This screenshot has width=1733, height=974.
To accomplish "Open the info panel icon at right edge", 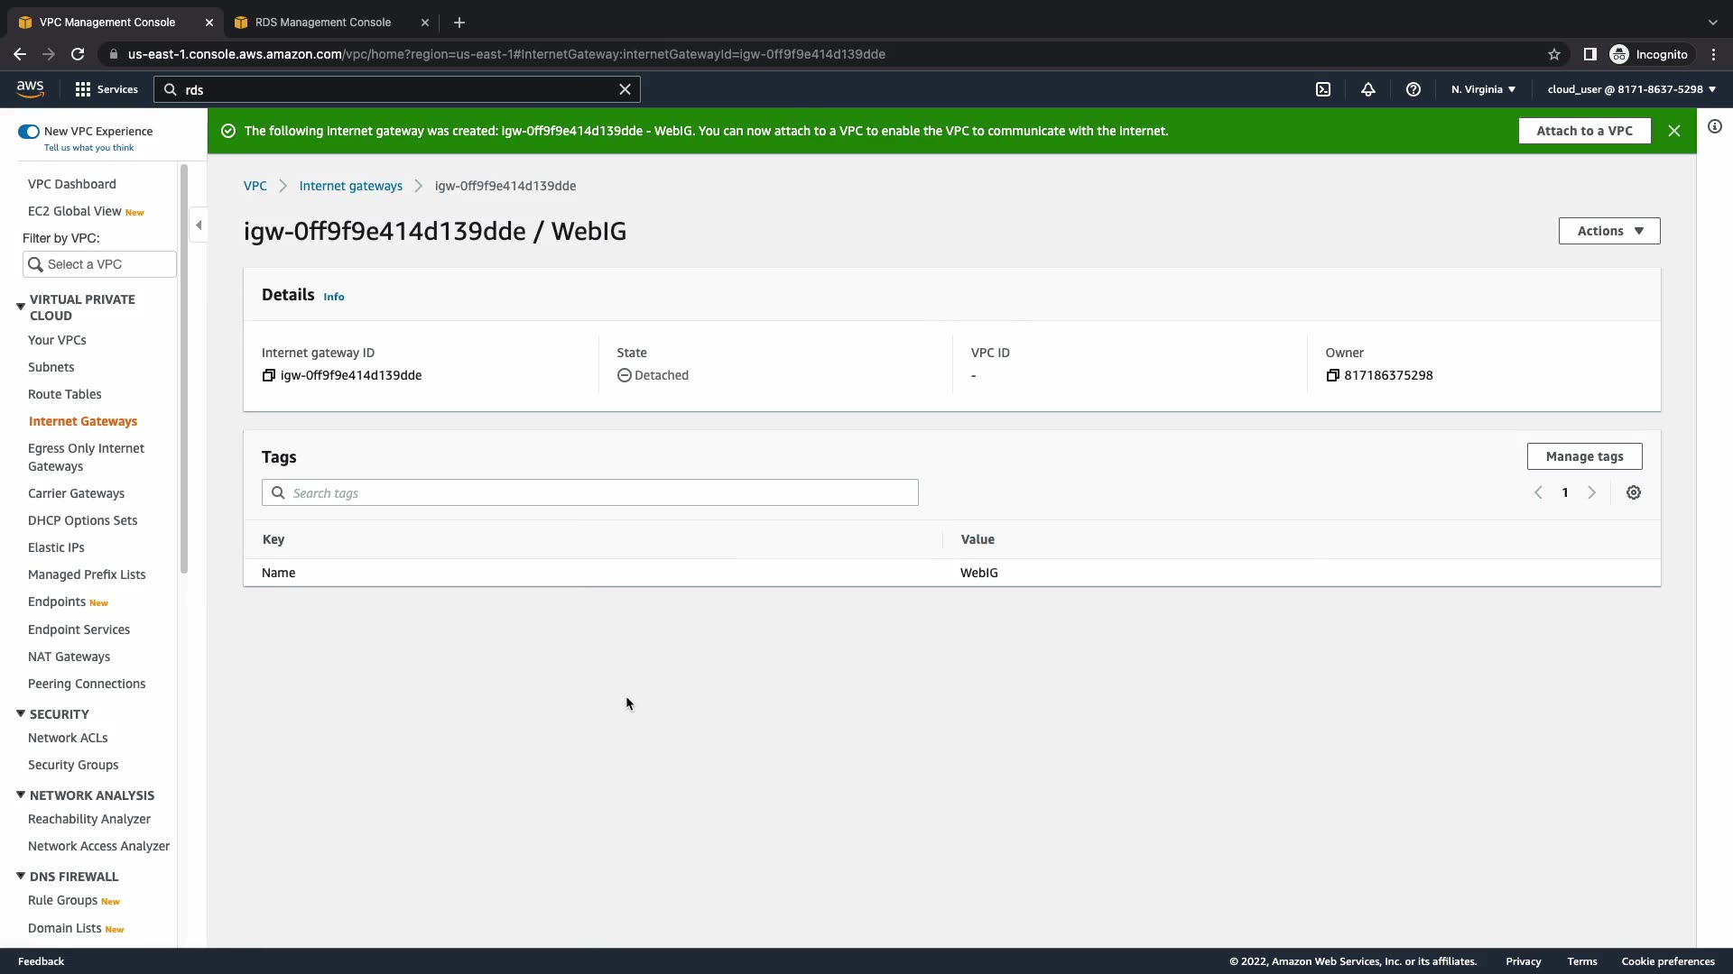I will point(1715,127).
